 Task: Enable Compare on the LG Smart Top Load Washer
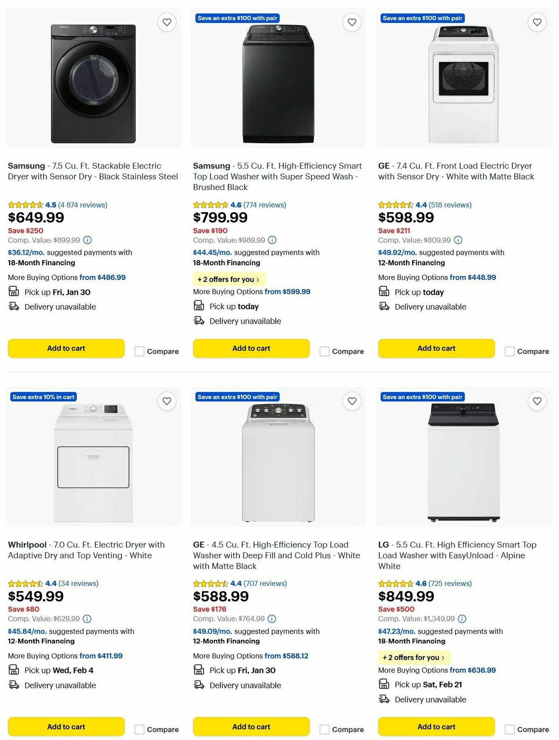(x=509, y=729)
